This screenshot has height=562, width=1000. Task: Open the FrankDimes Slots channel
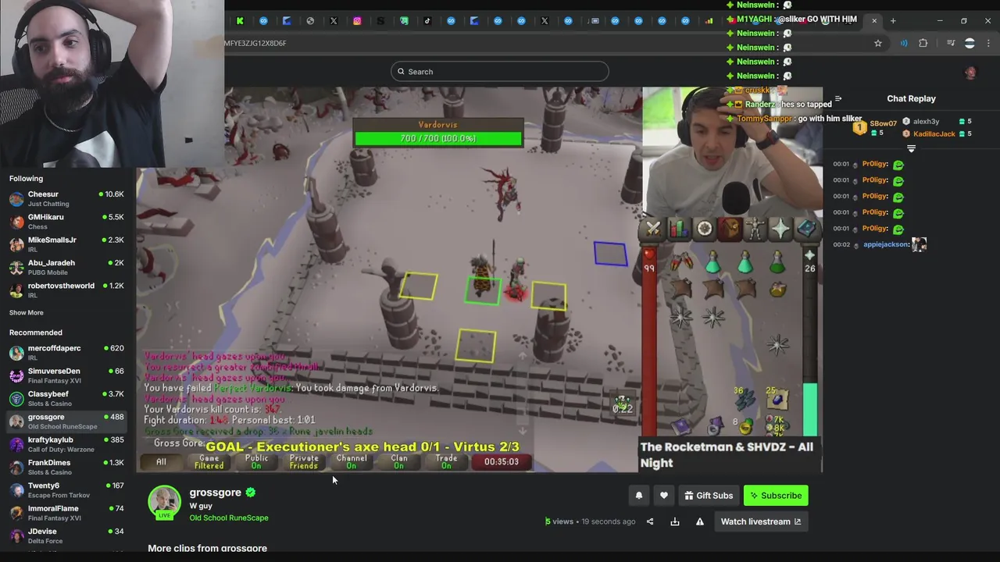tap(66, 467)
